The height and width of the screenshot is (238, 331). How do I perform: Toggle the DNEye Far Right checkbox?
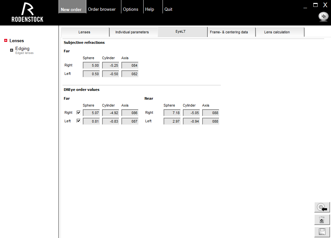(78, 112)
